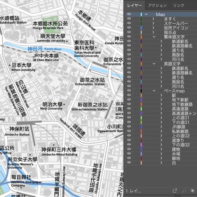Click the Make Clipping Mask icon

[192, 191]
